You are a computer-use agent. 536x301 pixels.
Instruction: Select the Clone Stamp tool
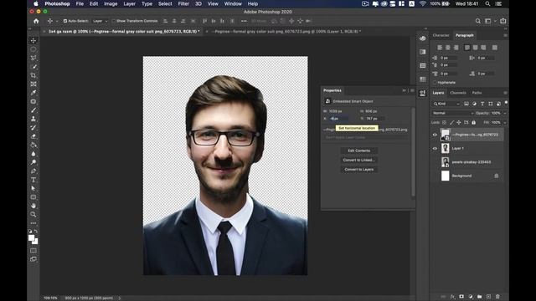point(33,119)
